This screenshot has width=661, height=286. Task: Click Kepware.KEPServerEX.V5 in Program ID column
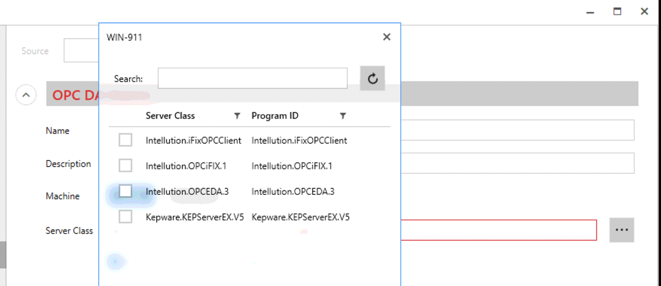click(300, 217)
